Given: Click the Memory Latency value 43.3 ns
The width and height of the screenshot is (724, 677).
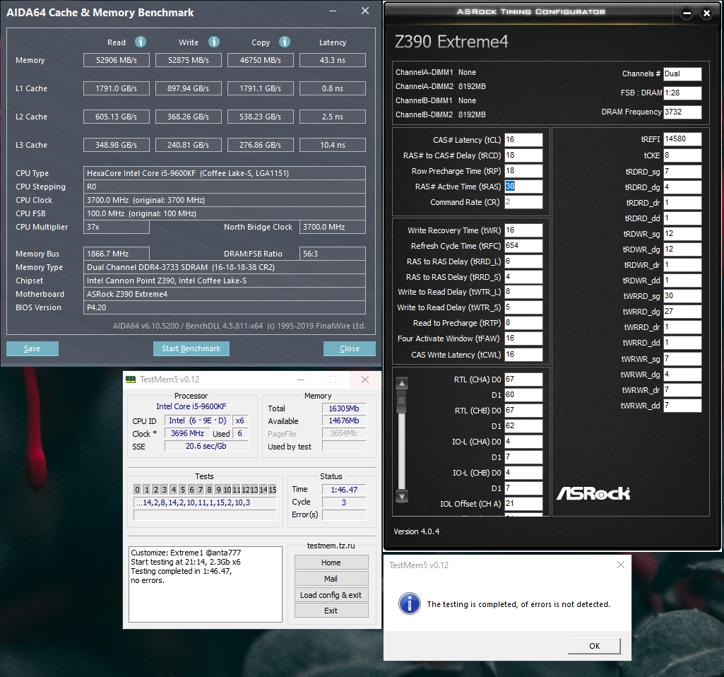Looking at the screenshot, I should point(333,60).
